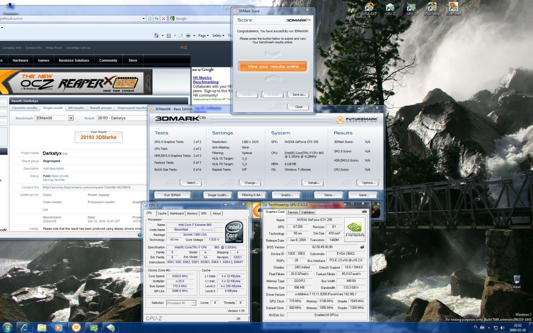Expand the Print dropdown arrow
Image resolution: width=533 pixels, height=333 pixels.
(194, 36)
